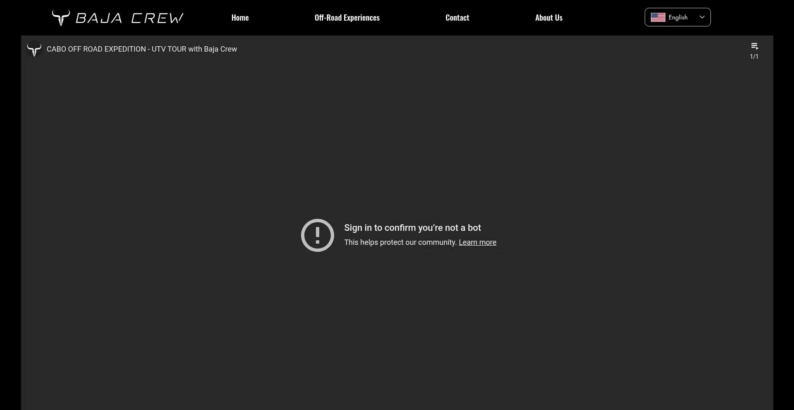Click the 'This helps protect our community' text
794x410 pixels.
[400, 242]
